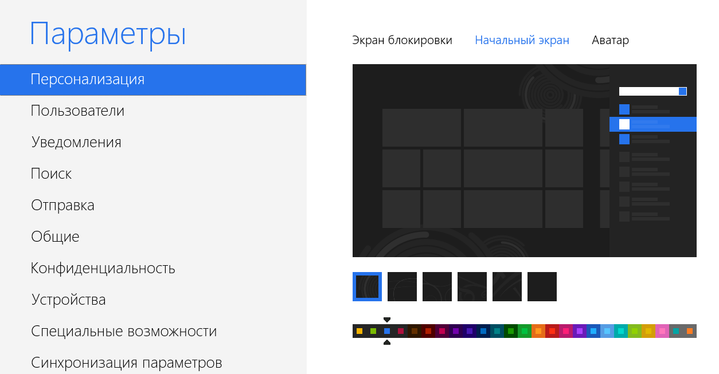Switch to the Аватар tab

tap(610, 41)
